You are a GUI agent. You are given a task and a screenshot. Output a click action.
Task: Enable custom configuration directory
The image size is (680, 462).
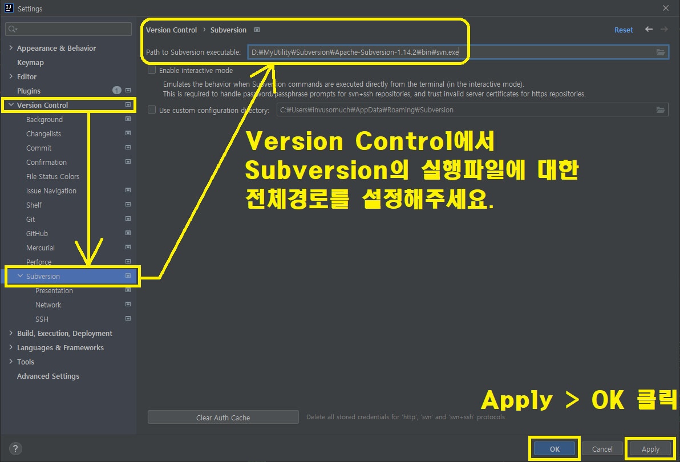151,110
